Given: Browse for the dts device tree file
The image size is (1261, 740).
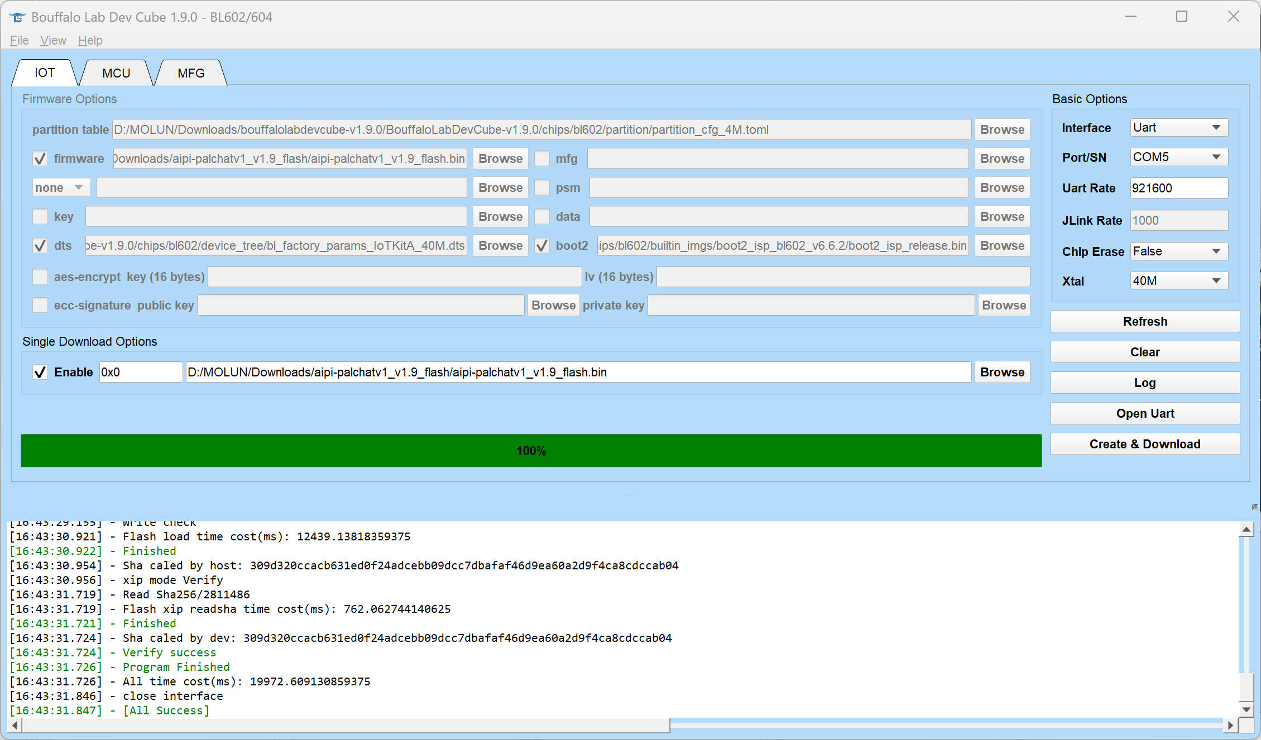Looking at the screenshot, I should point(500,245).
